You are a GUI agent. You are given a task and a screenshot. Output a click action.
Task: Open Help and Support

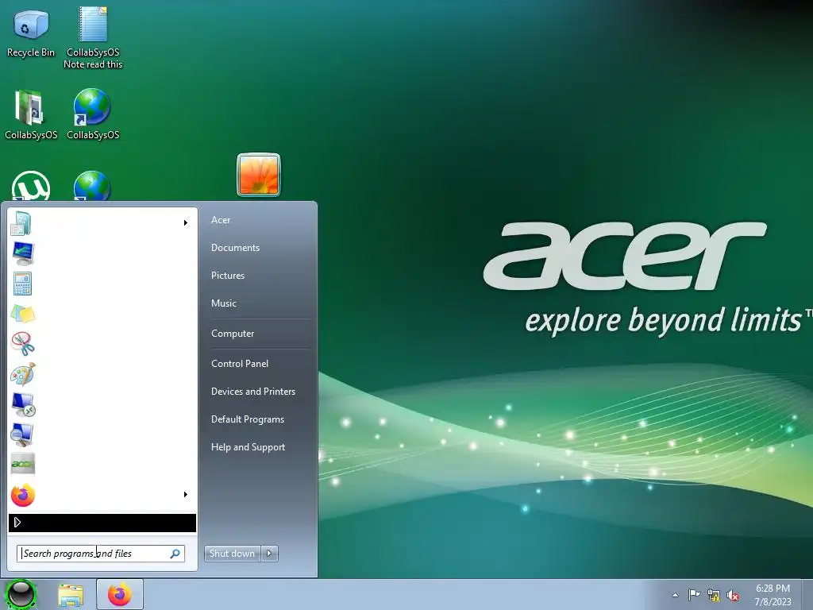pos(248,447)
